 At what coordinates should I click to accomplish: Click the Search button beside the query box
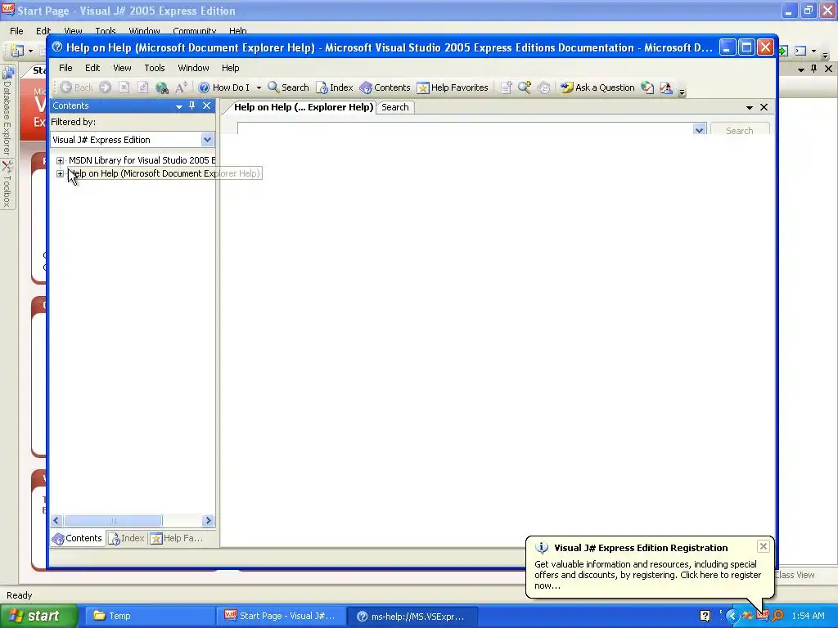[x=740, y=130]
